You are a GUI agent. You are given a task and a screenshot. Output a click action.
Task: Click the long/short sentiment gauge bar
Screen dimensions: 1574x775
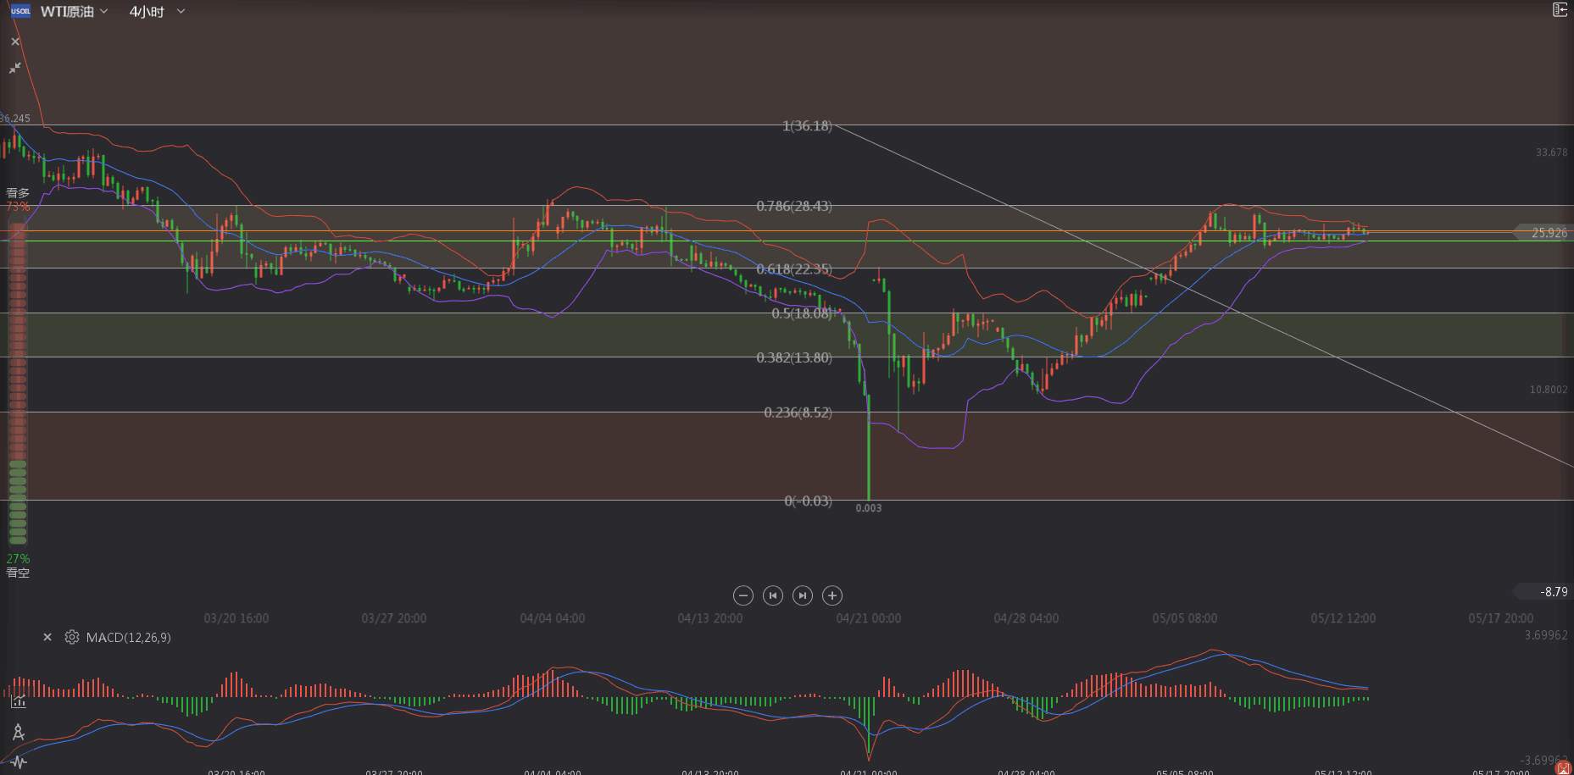click(17, 382)
